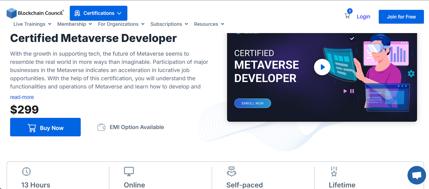Click the Certified Metaverse Developer heading

pos(93,38)
